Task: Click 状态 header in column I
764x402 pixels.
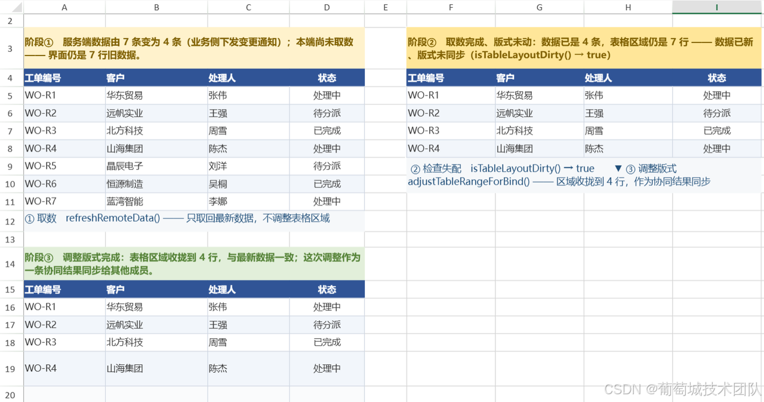Action: (x=717, y=78)
